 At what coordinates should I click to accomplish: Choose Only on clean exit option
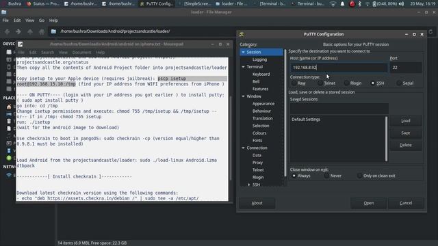(359, 176)
